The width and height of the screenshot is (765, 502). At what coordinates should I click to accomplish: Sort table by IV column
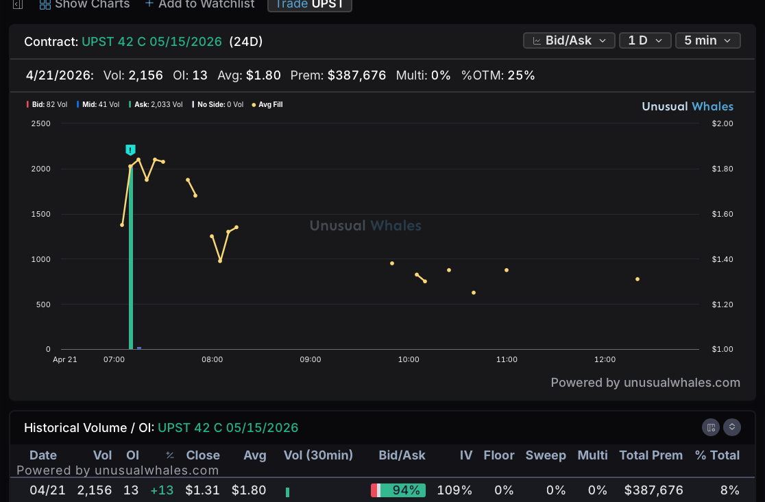tap(466, 455)
